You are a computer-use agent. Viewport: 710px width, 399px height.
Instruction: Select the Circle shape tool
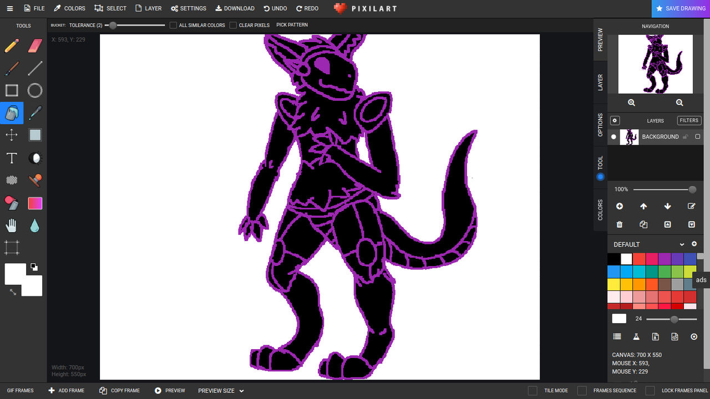tap(35, 90)
